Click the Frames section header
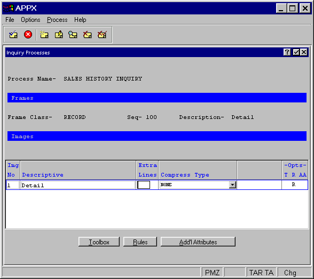Viewport: 314px width, 279px height. tap(157, 98)
